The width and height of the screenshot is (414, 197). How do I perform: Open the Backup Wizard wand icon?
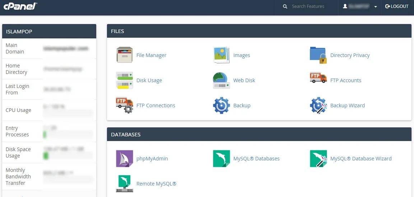point(318,105)
